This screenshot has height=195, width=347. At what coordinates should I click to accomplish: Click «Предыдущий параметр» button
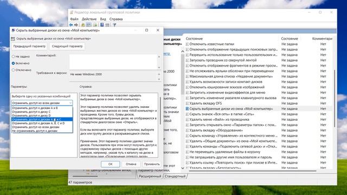pos(29,46)
